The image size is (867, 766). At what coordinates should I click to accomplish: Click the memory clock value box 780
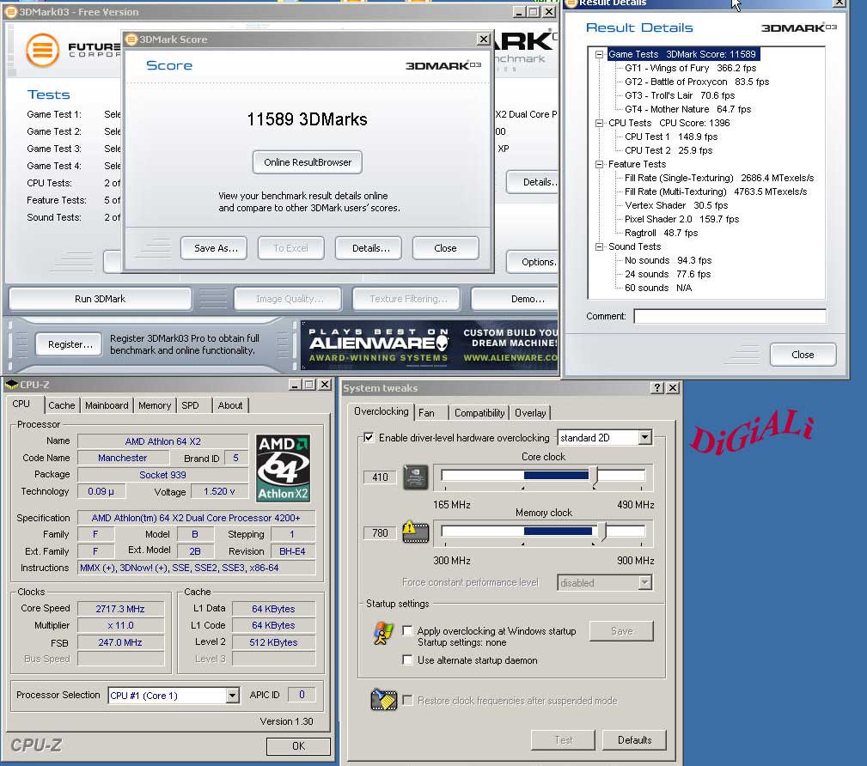tap(380, 532)
